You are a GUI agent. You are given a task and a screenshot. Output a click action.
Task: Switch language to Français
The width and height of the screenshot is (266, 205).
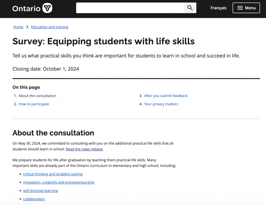coord(218,8)
